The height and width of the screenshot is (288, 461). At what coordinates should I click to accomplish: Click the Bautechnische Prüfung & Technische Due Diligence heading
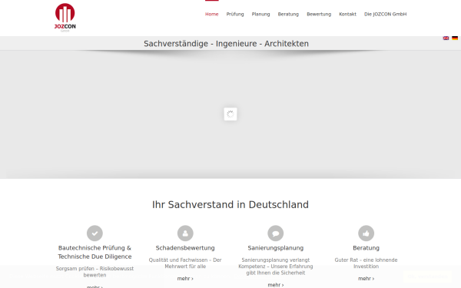pos(95,252)
